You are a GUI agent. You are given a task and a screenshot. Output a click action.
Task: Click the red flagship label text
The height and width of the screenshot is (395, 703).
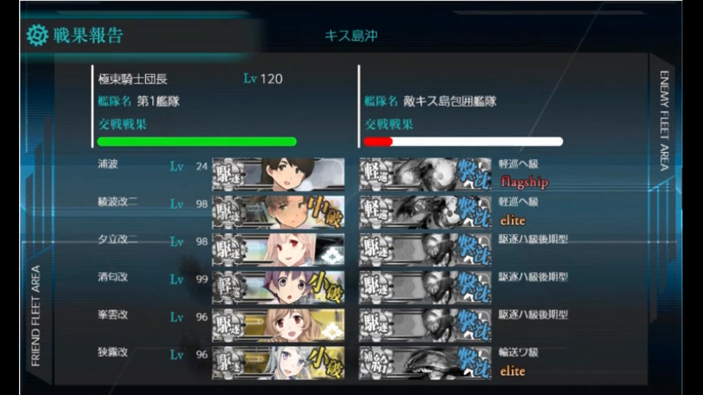coord(524,182)
